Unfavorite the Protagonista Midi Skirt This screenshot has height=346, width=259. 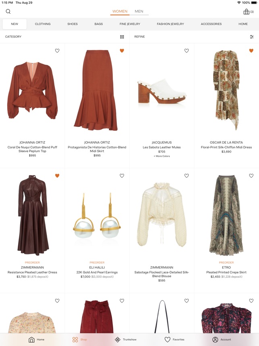pos(122,51)
